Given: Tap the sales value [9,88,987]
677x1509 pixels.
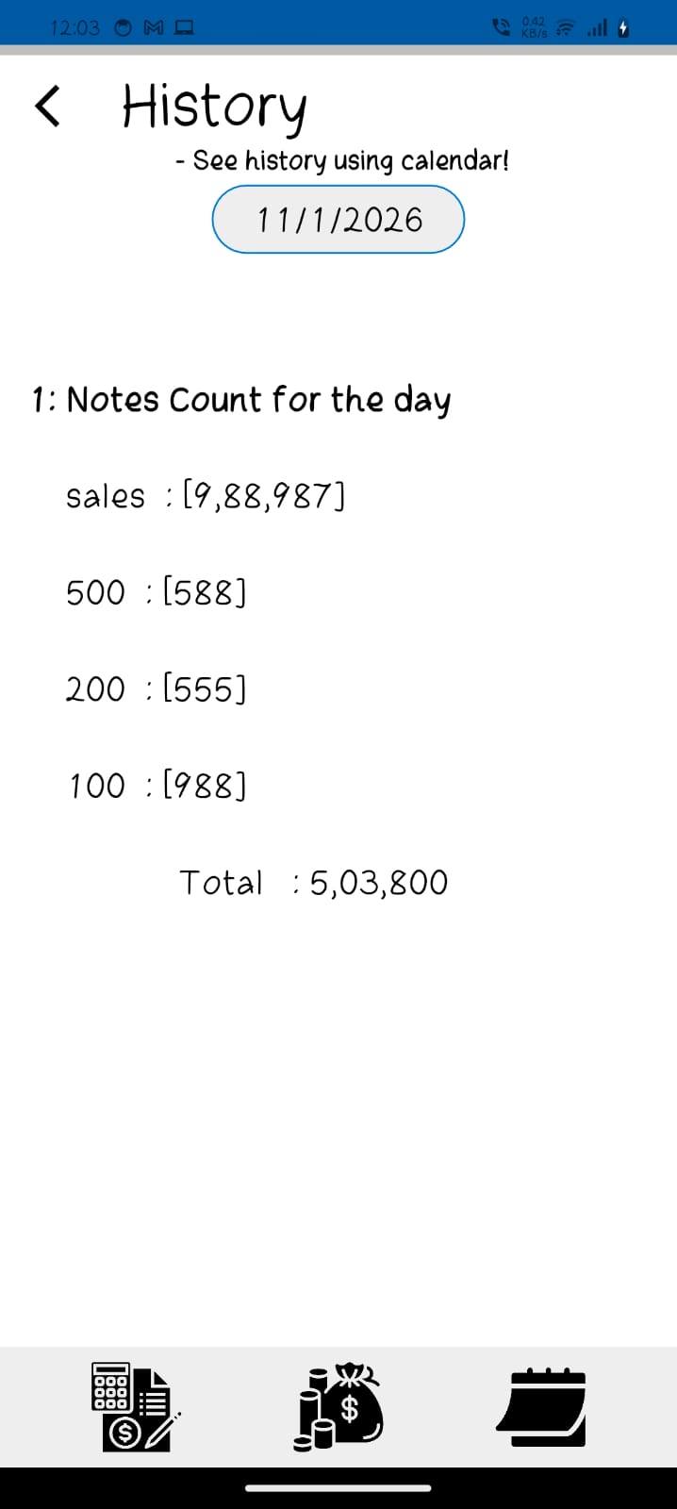Looking at the screenshot, I should [264, 496].
